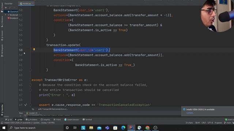This screenshot has width=234, height=131.
Task: Click the main git branch widget
Action: [227, 123]
